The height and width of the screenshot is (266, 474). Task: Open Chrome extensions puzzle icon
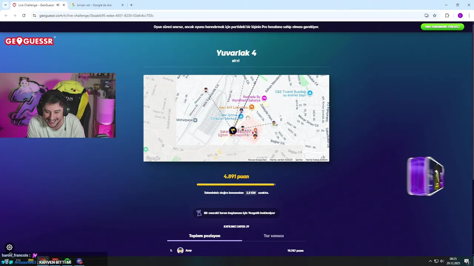pyautogui.click(x=447, y=16)
